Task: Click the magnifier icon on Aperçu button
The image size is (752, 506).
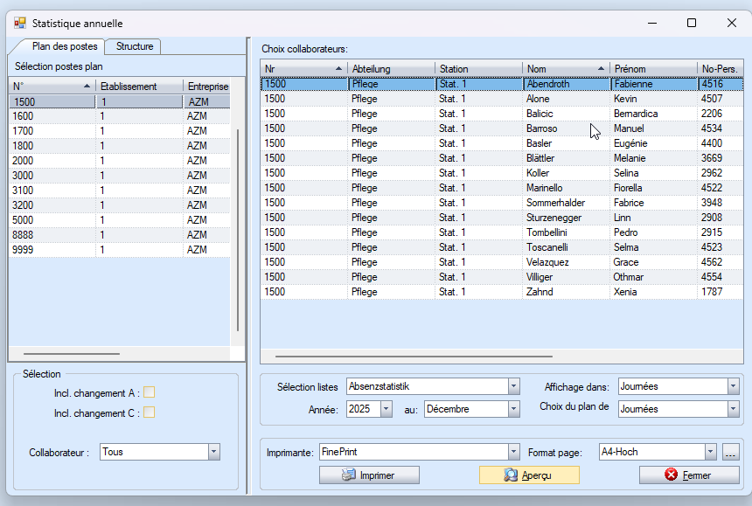Action: point(511,475)
